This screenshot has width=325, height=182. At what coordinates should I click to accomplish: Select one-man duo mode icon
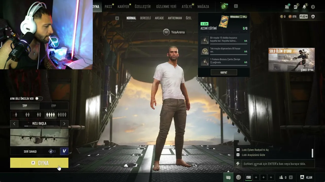pyautogui.click(x=39, y=115)
